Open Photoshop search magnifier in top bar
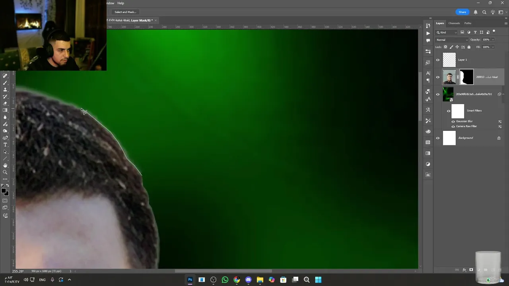Image resolution: width=509 pixels, height=286 pixels. coord(484,12)
